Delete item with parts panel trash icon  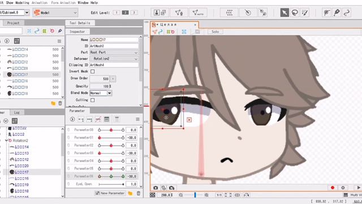[61, 103]
